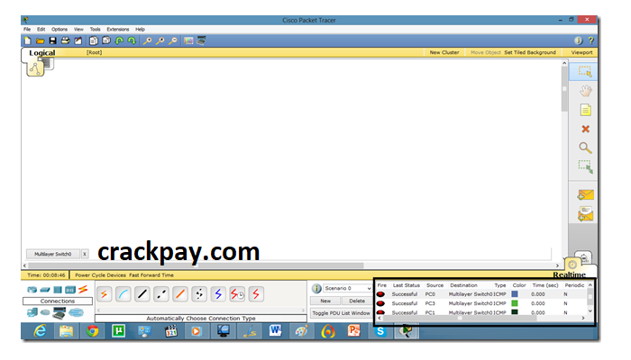The image size is (631, 360).
Task: Click Fast Forward Time
Action: pos(151,275)
